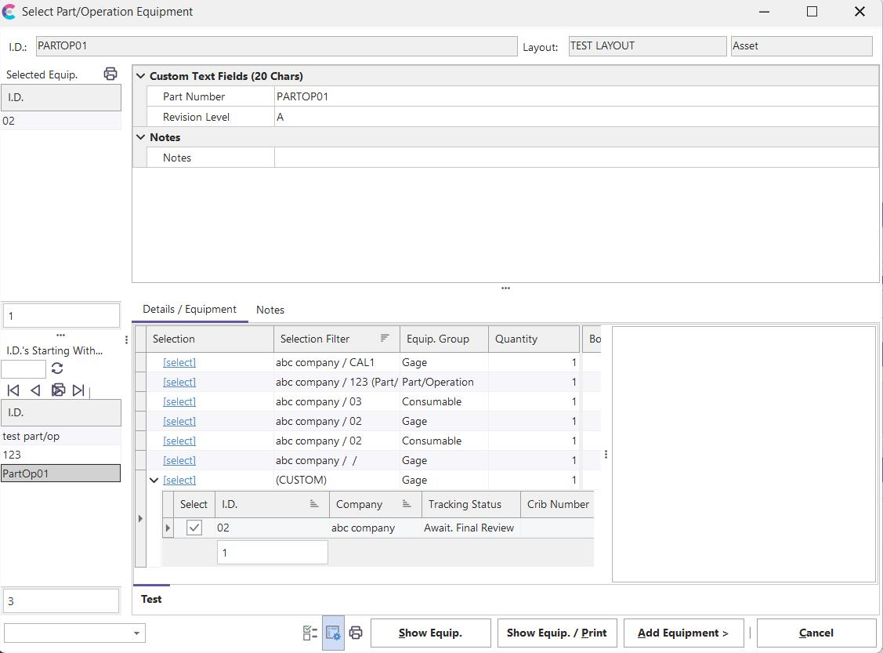Open the bottom-left dropdown combo box
Viewport: 883px width, 653px height.
(x=136, y=633)
